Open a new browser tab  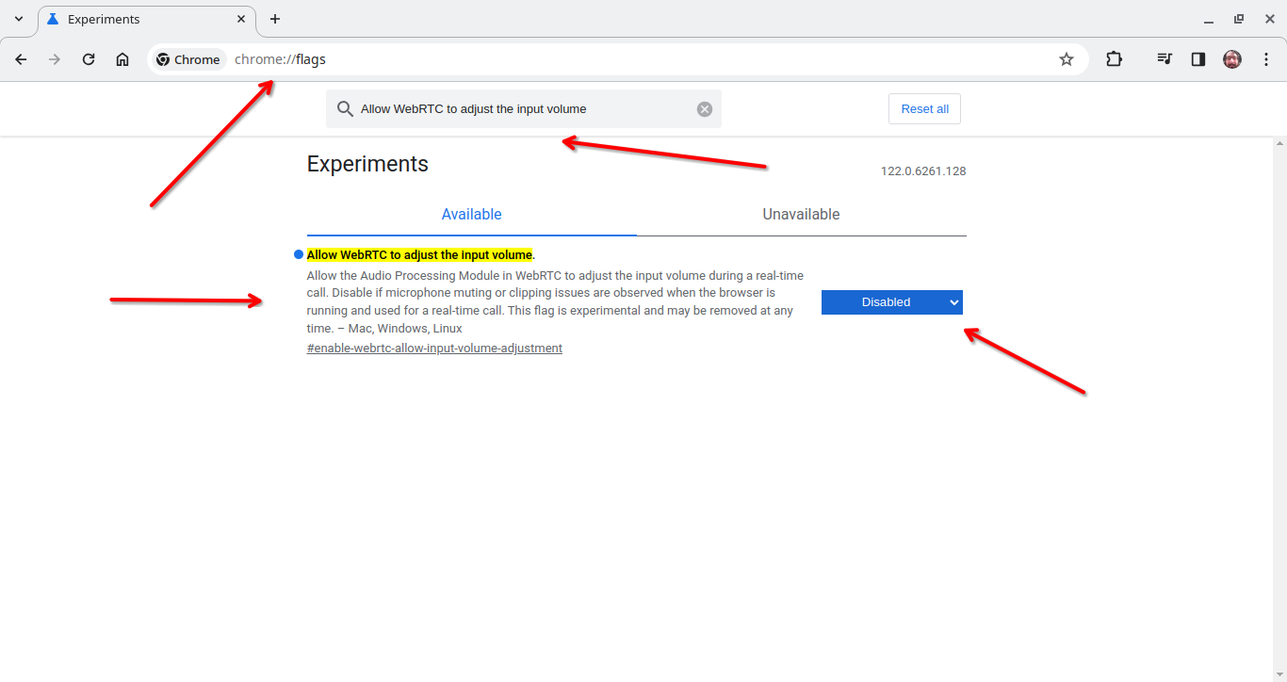(275, 19)
